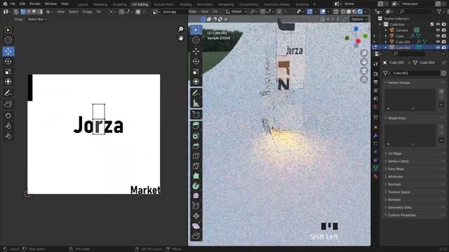
Task: Select the Bevel tool
Action: click(x=196, y=146)
